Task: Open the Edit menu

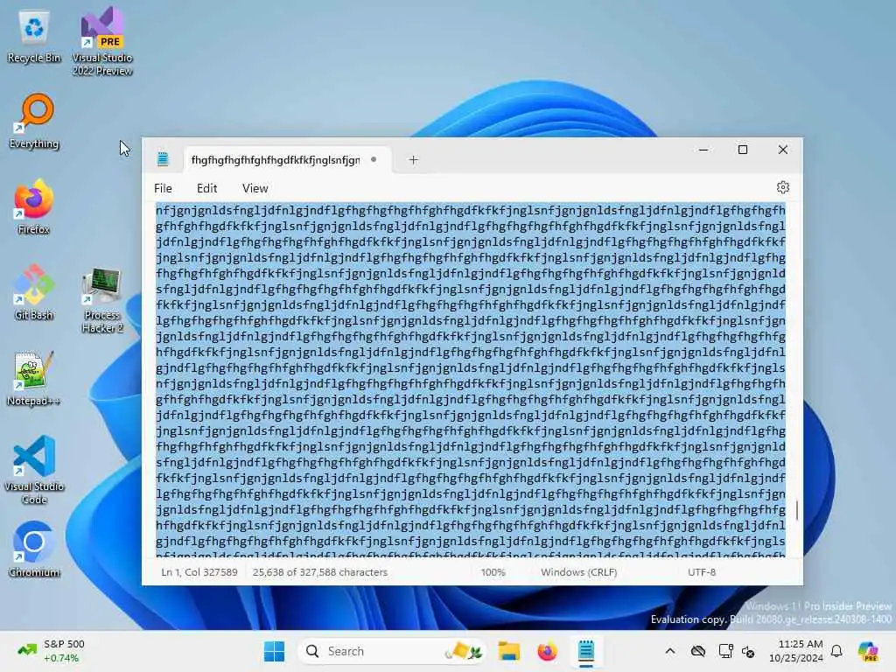Action: (x=206, y=188)
